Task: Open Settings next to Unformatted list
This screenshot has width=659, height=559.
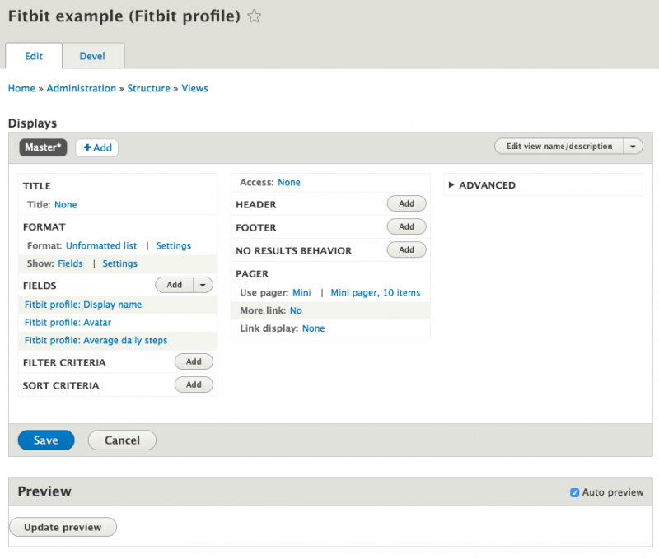Action: tap(173, 245)
